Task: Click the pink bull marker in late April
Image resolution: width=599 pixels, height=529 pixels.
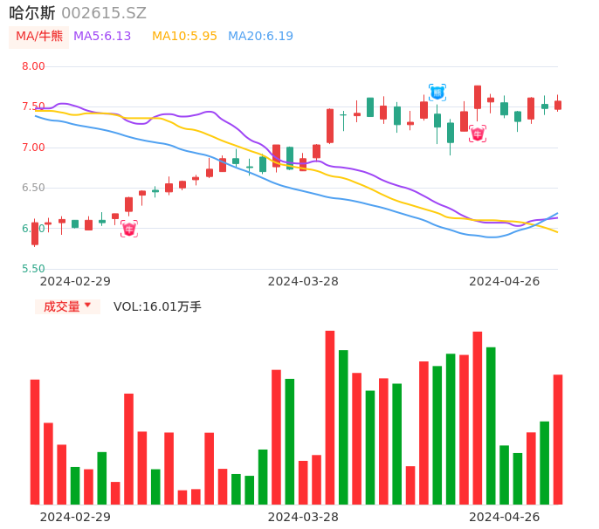Action: (x=478, y=134)
